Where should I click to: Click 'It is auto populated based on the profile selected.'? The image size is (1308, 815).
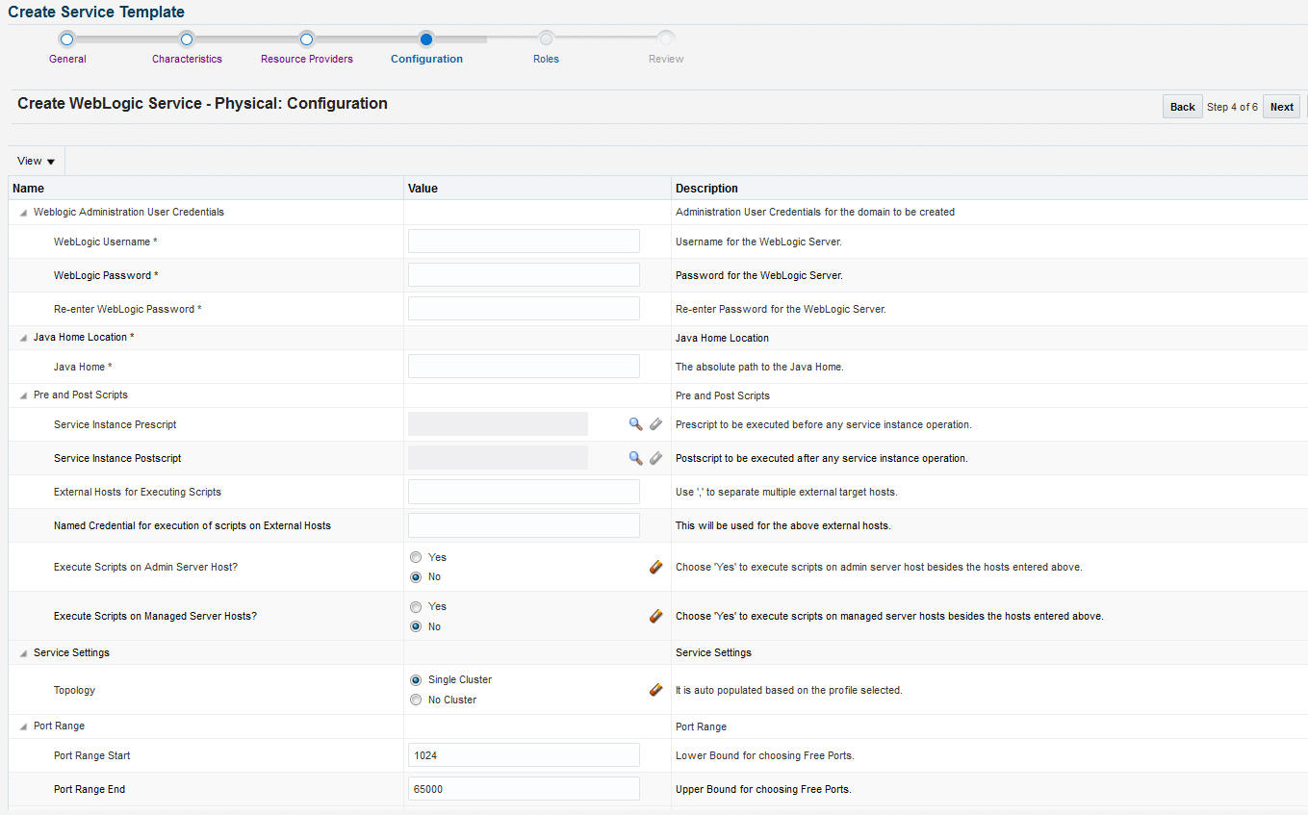[789, 691]
